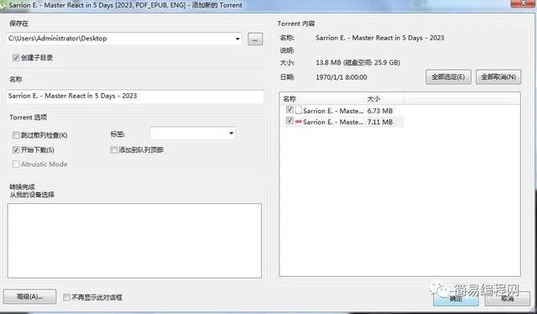Click the 全部取消(N) button
This screenshot has width=537, height=314.
pos(498,77)
